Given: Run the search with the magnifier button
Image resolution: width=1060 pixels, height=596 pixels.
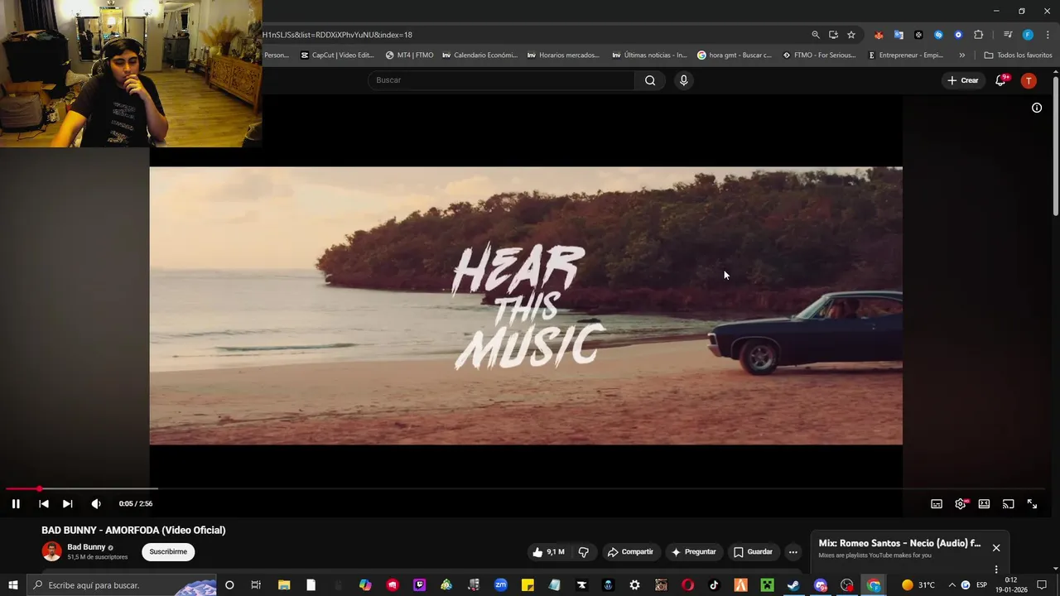Looking at the screenshot, I should pos(650,80).
